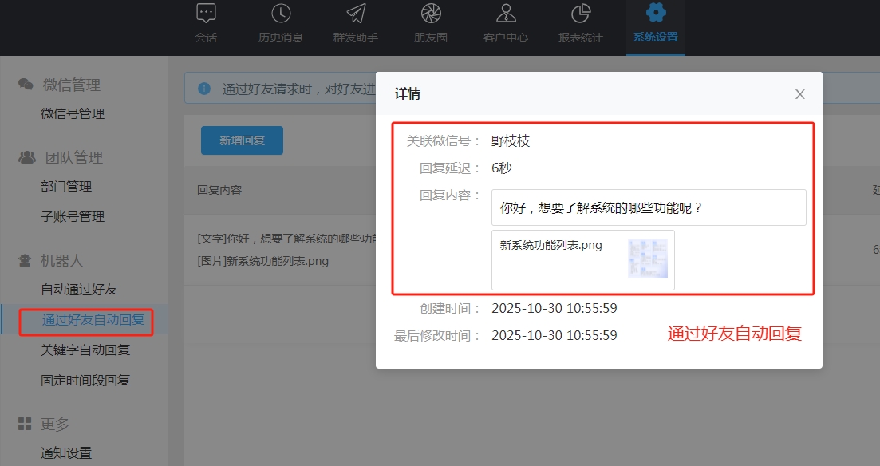Screen dimensions: 880x466
Task: Open 微信号管理 in sidebar
Action: pos(73,114)
